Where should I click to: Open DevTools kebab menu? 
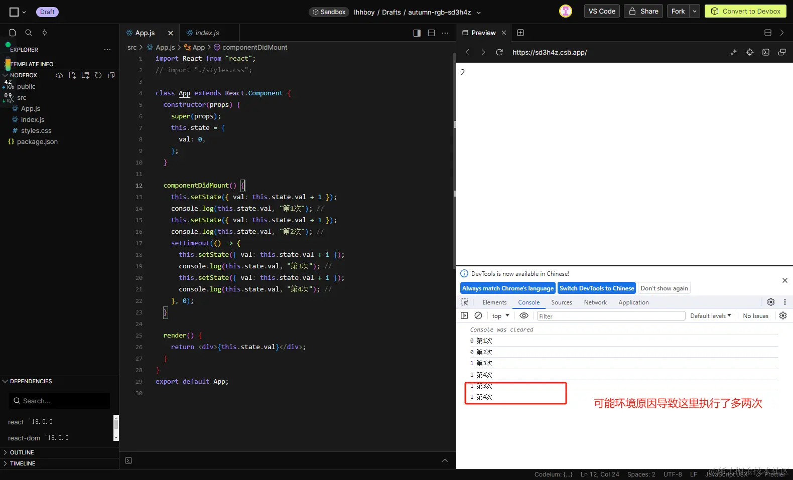(785, 302)
